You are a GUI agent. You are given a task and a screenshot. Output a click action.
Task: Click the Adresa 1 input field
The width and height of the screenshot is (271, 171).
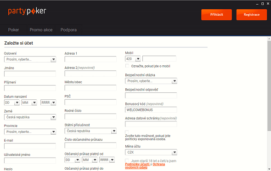click(x=90, y=59)
